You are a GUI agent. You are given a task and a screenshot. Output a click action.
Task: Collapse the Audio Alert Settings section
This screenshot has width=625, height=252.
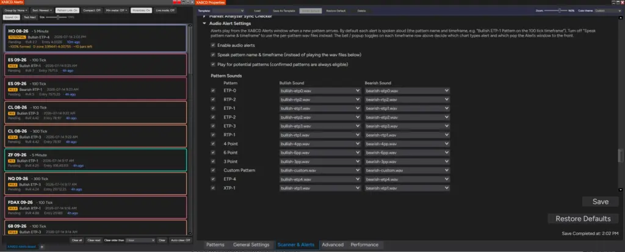tap(204, 24)
